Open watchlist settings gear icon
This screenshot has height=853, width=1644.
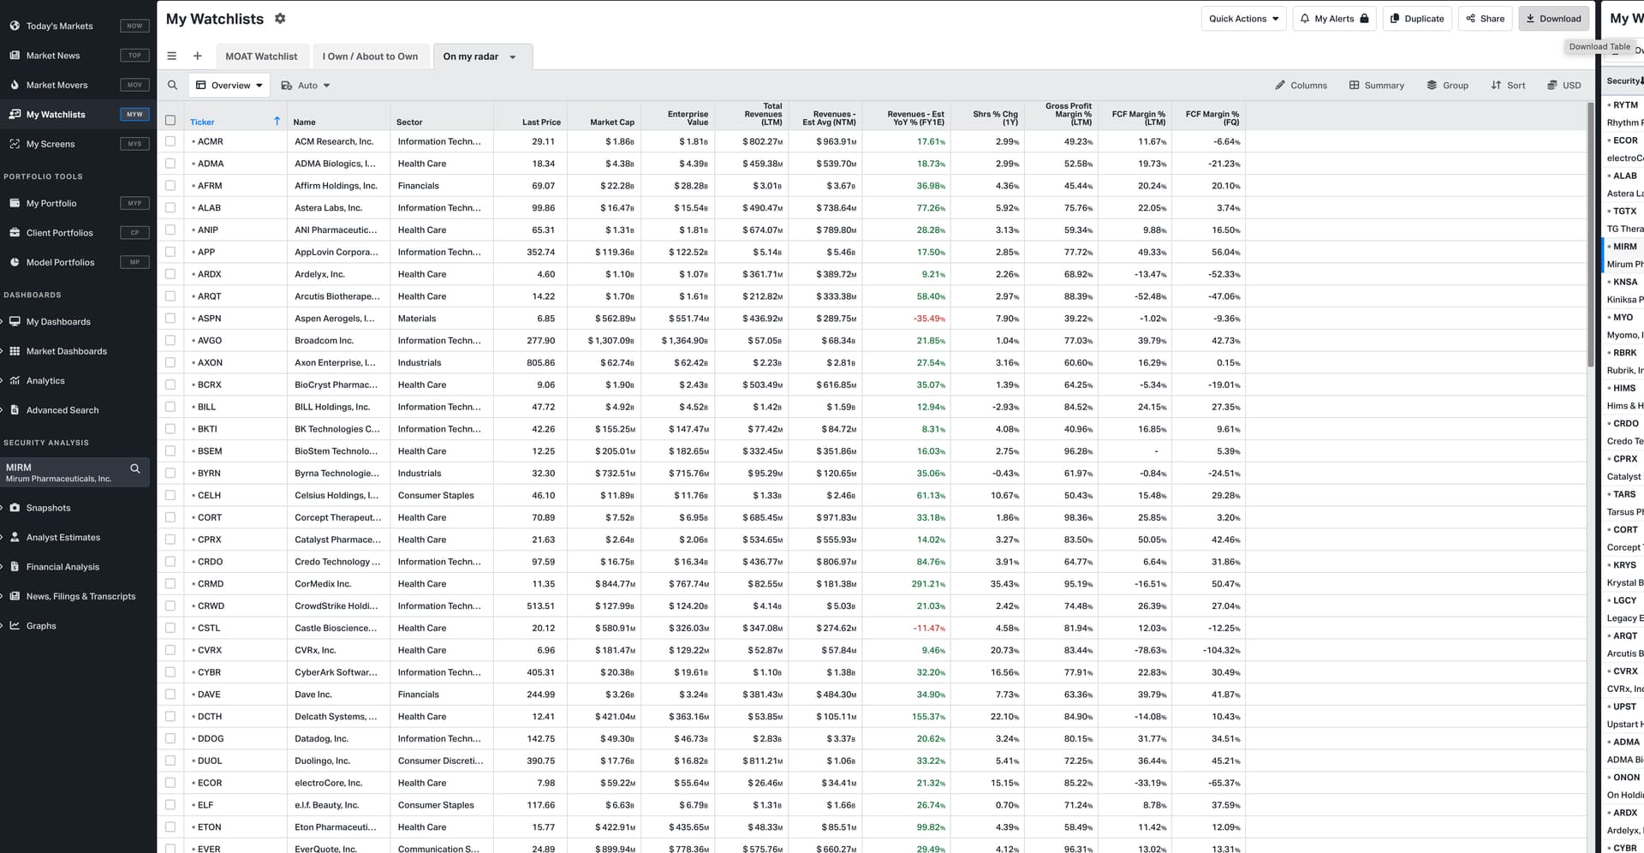280,18
